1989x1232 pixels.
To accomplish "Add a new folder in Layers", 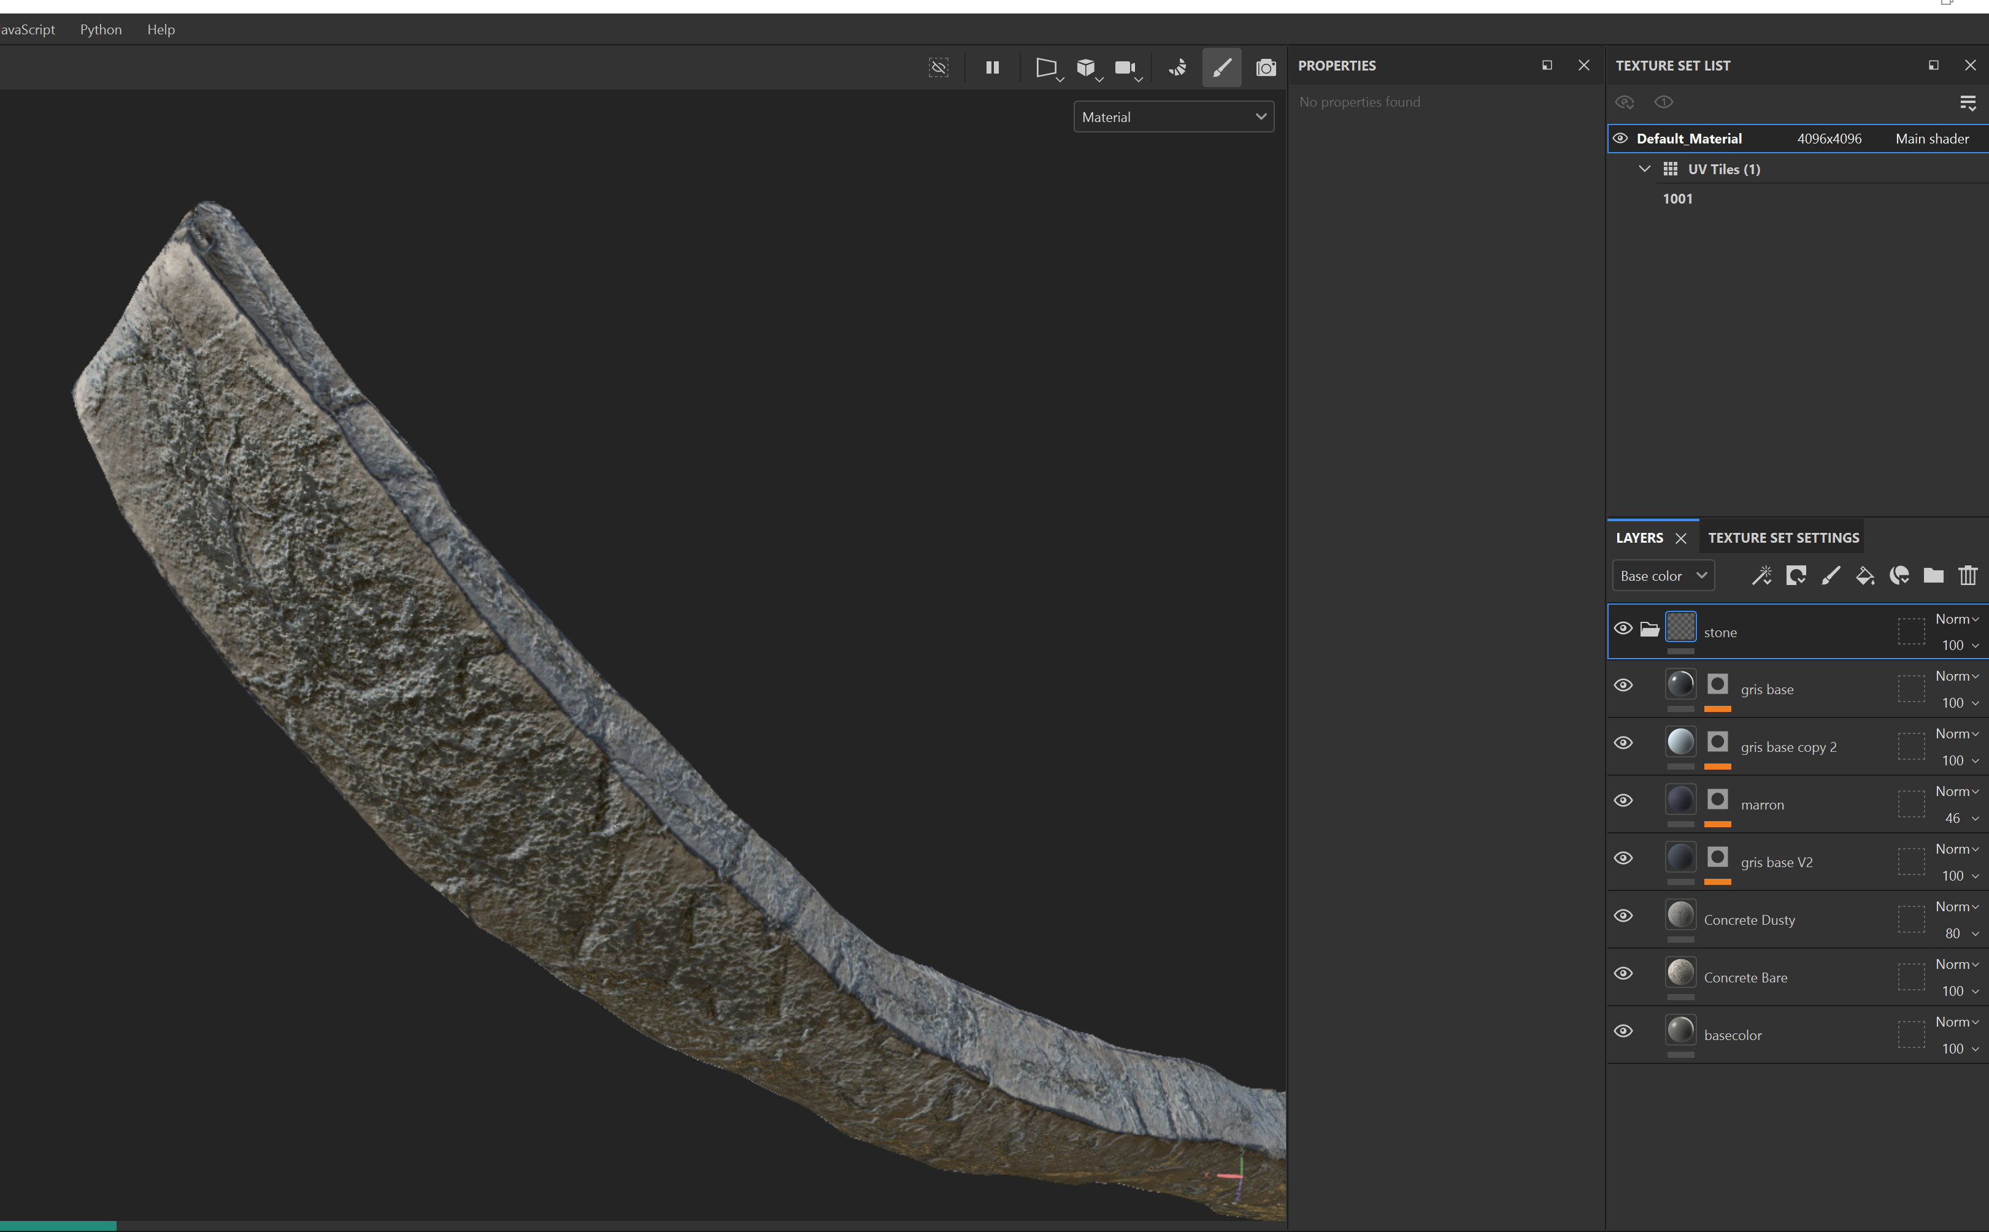I will (1934, 575).
